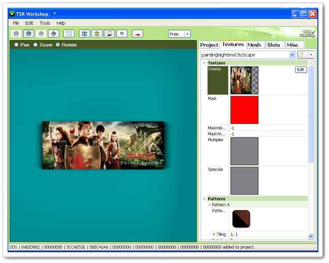The image size is (329, 263).
Task: Select the Zoom radio button
Action: point(35,45)
